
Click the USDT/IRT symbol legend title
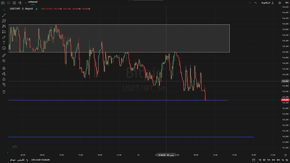(21, 9)
